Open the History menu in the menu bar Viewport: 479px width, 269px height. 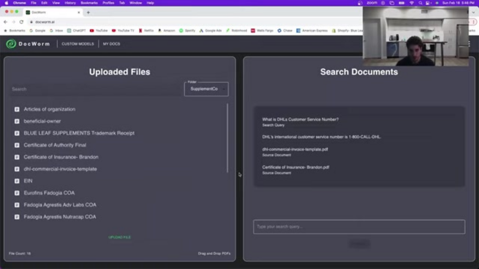(x=70, y=2)
